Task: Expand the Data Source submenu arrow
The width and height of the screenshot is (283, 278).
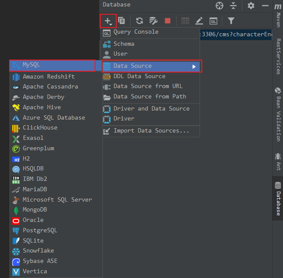Action: pyautogui.click(x=194, y=67)
